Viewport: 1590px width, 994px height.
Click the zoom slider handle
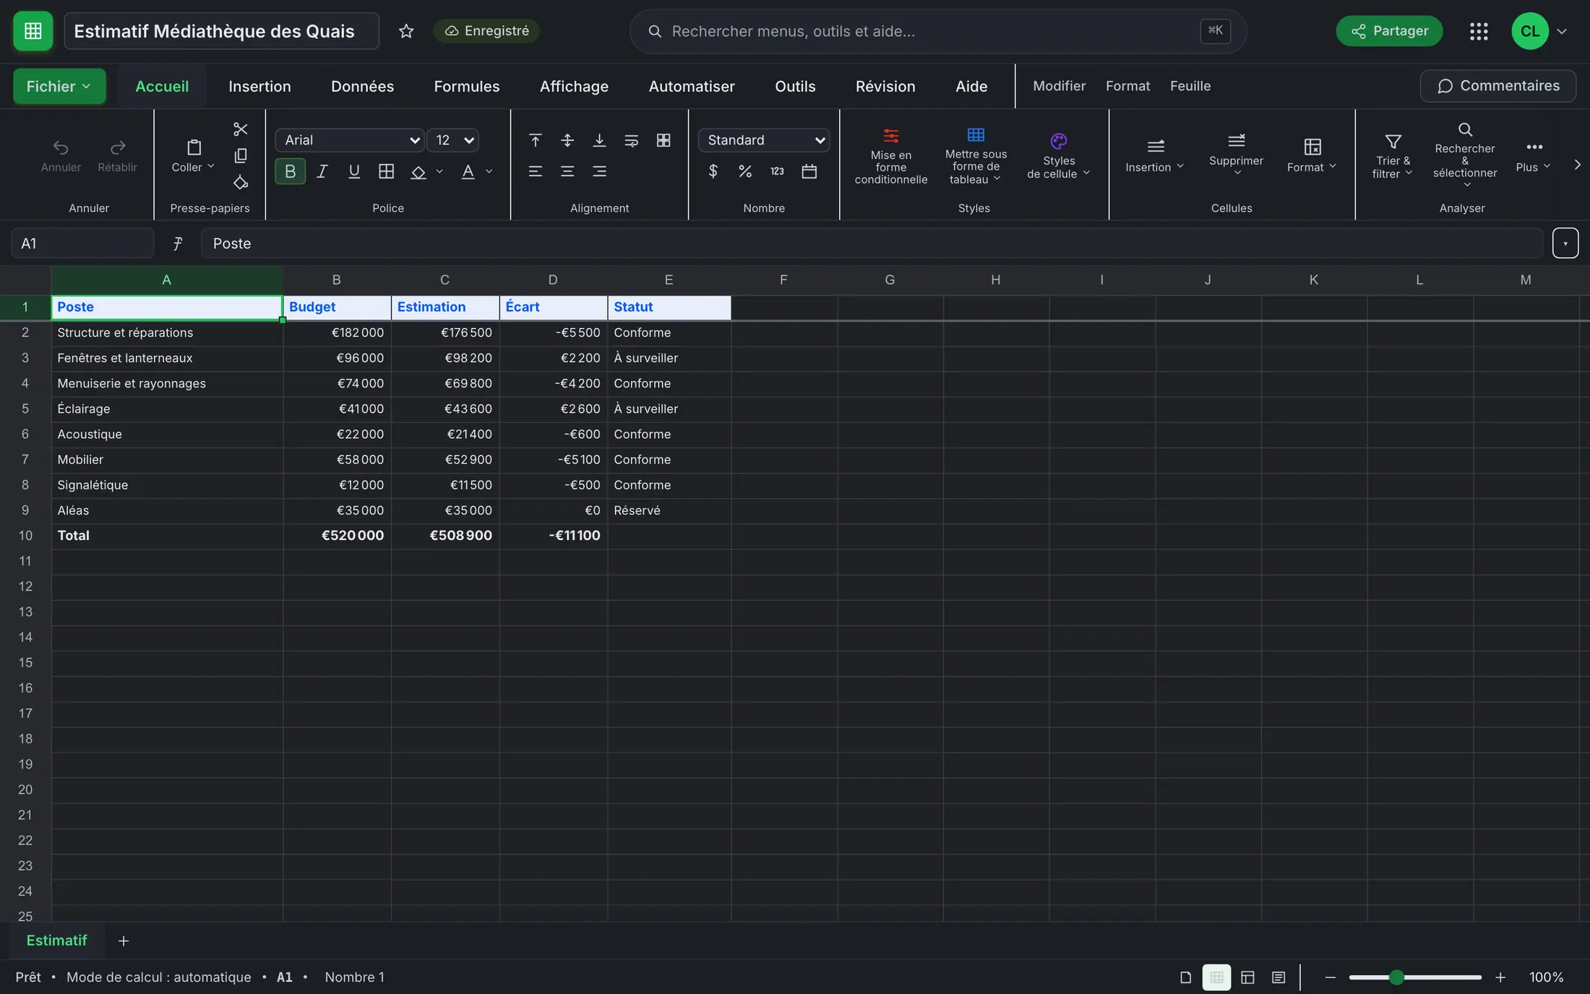pos(1396,977)
